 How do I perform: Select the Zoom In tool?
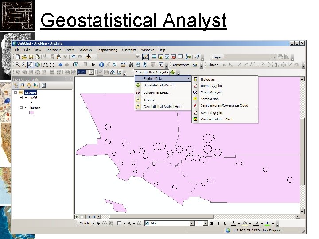click(x=18, y=65)
